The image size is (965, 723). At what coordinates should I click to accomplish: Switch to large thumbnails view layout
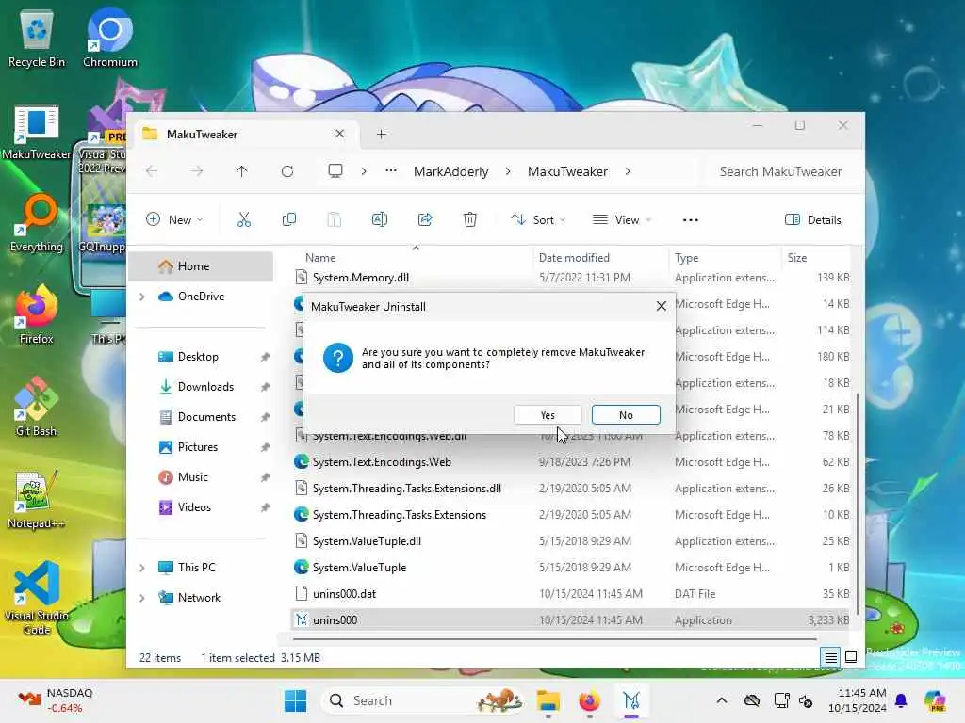[851, 657]
